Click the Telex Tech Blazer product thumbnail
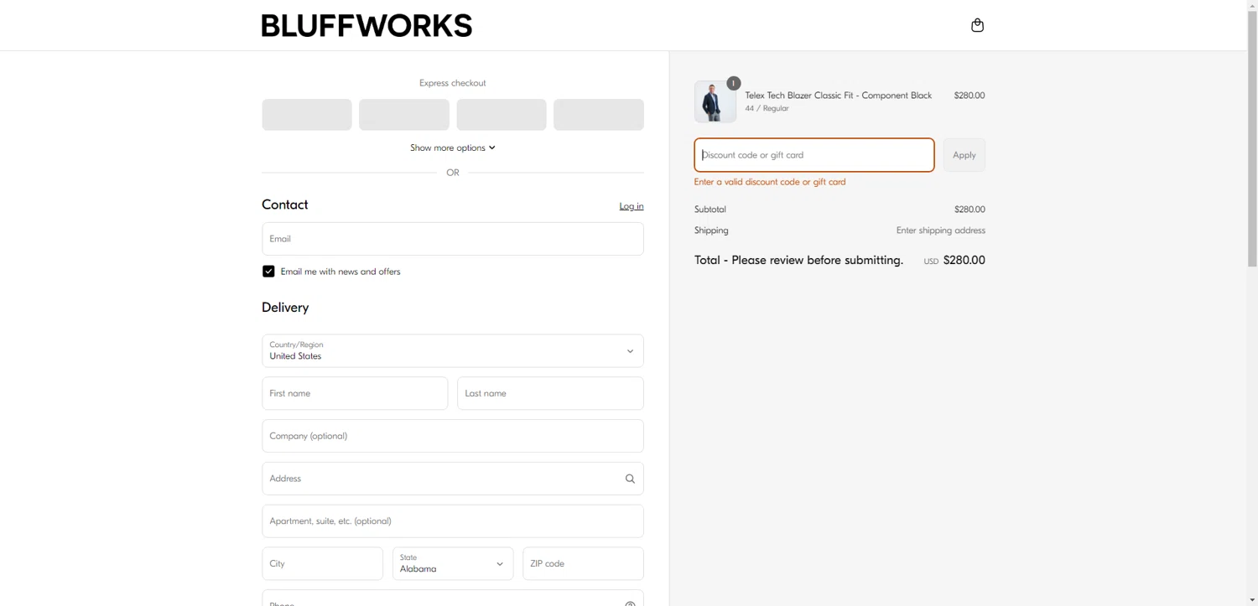 click(x=715, y=101)
